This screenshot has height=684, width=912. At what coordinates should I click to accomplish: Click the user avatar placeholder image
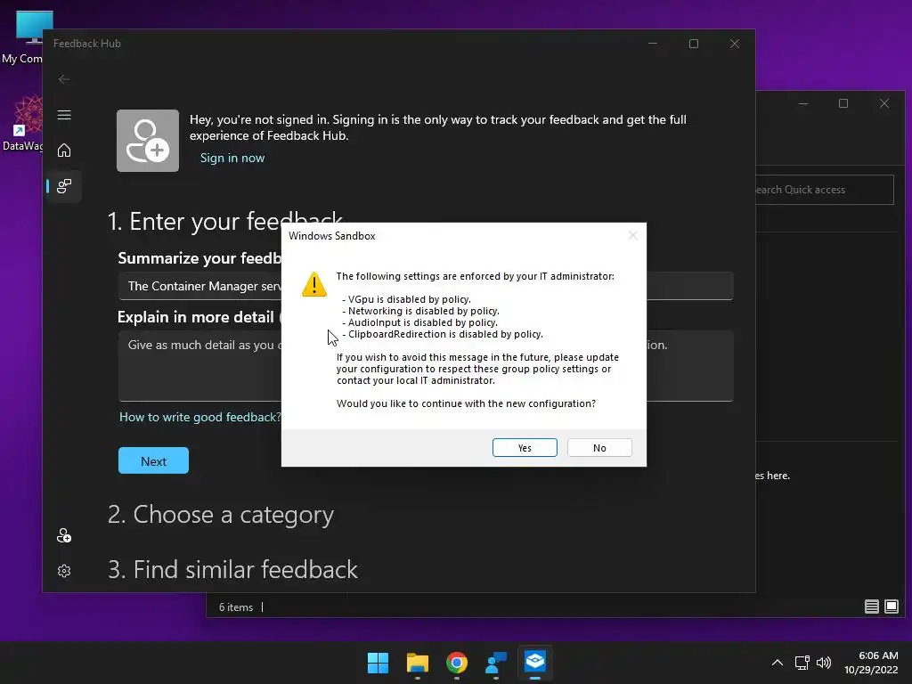148,141
